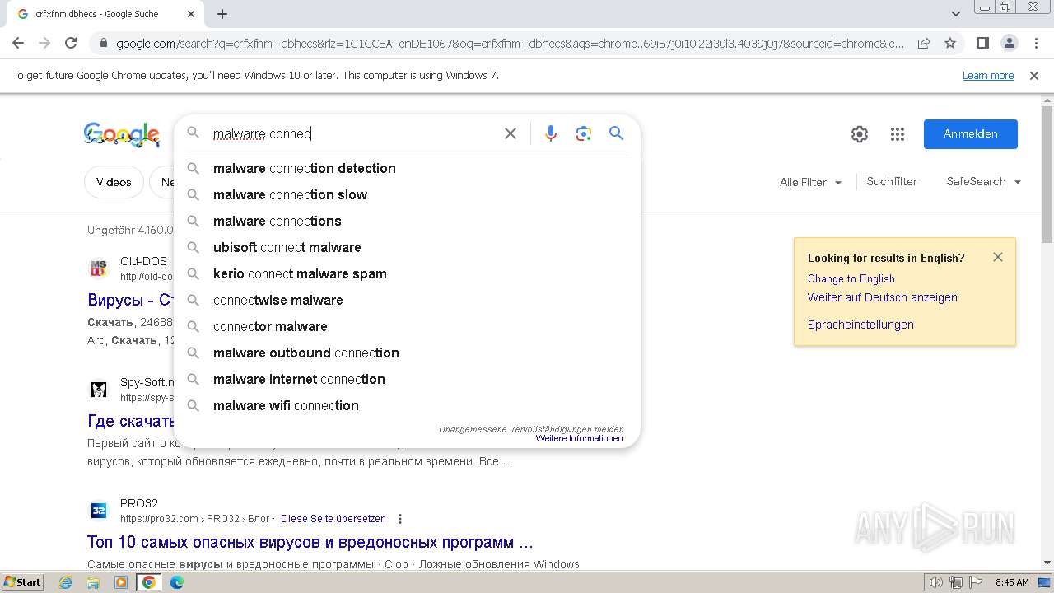Screen dimensions: 1054x593
Task: Click the blue search magnifier button
Action: pos(616,133)
